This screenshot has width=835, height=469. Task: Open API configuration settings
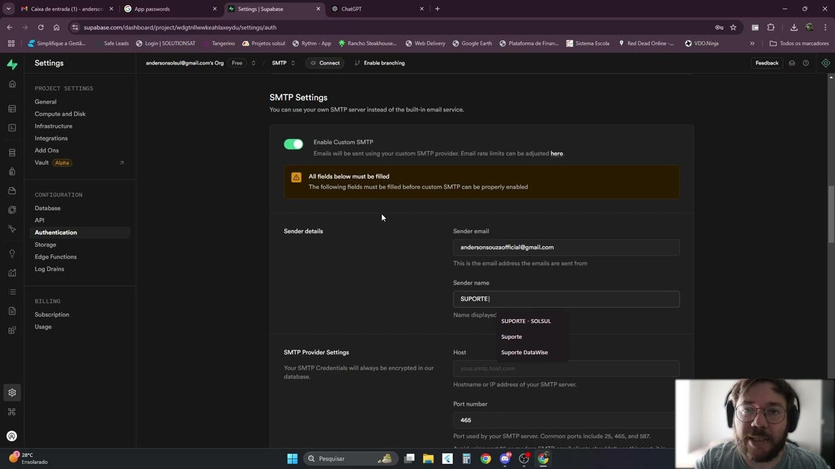coord(39,220)
